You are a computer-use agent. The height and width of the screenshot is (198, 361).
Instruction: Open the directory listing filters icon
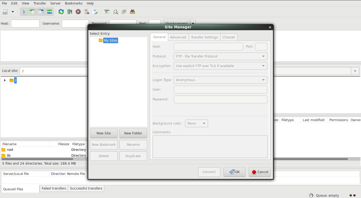point(107,12)
